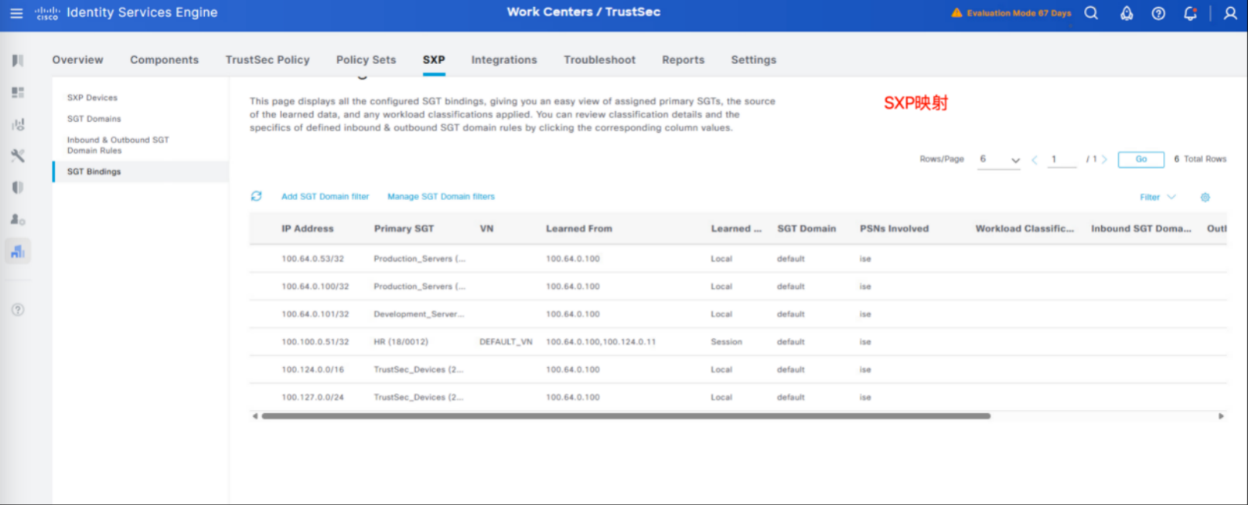Sort by Primary SGT column header

tap(404, 229)
